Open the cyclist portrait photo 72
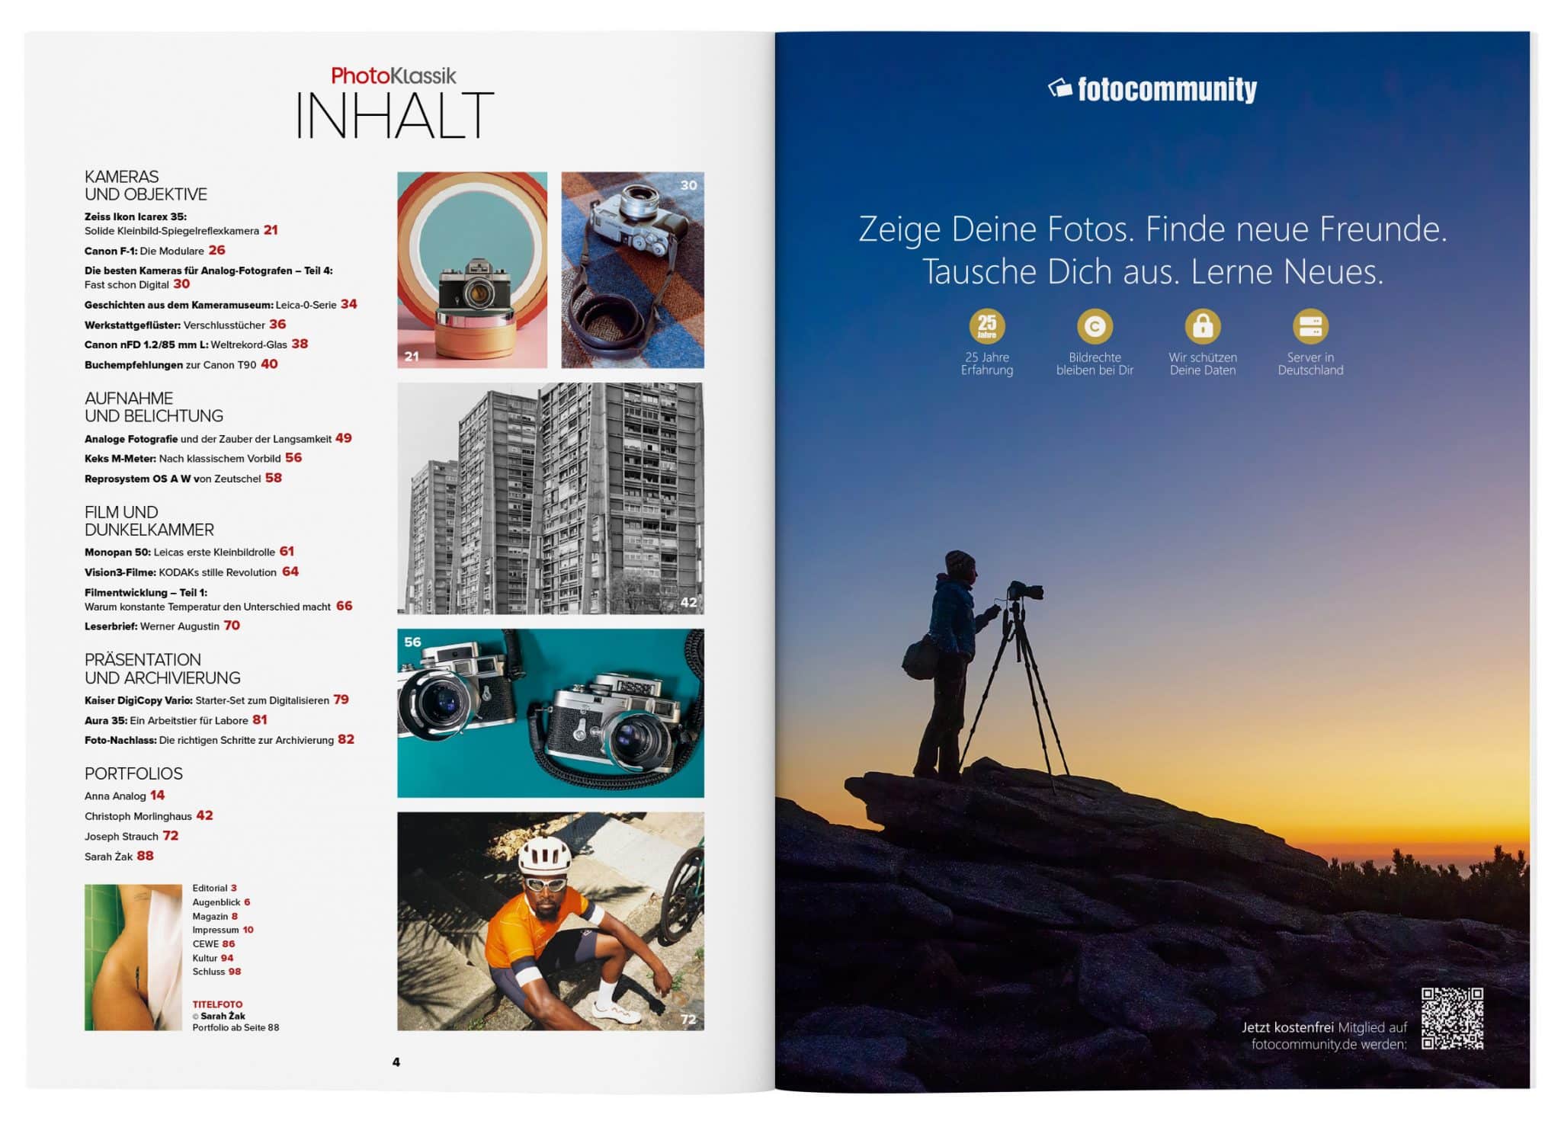The width and height of the screenshot is (1561, 1121). (x=550, y=921)
